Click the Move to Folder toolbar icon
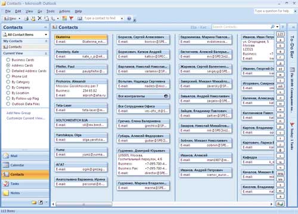This screenshot has width=298, height=214. click(33, 18)
